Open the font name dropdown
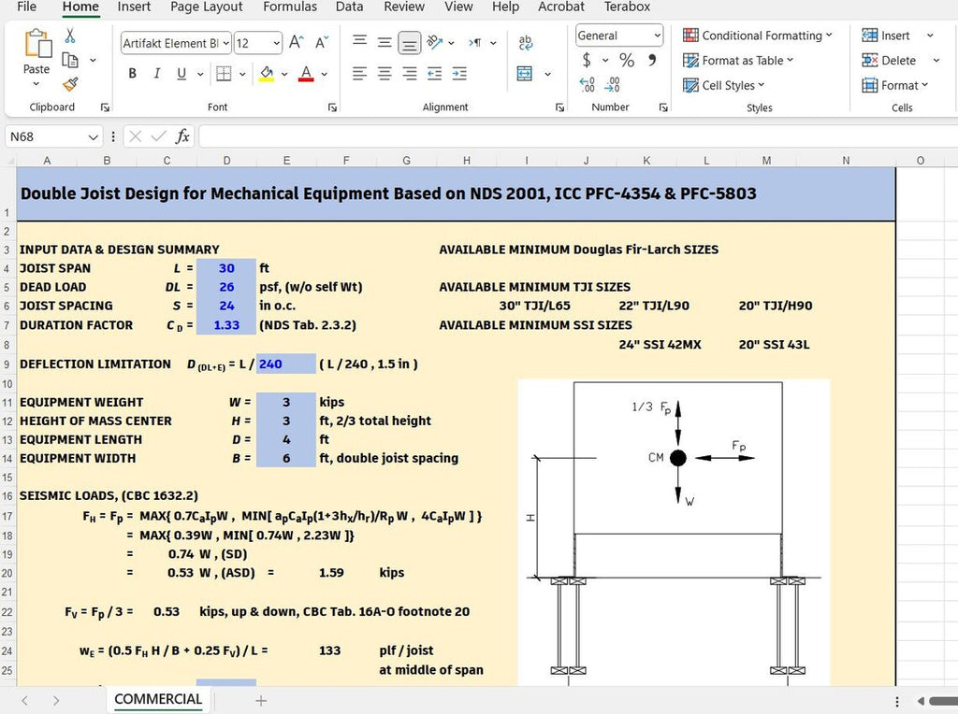 click(225, 43)
